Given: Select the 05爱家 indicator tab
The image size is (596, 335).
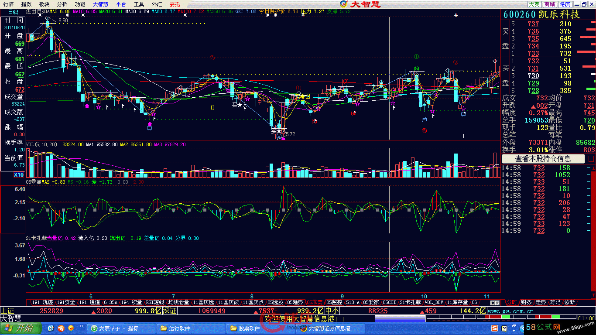Looking at the screenshot, I should pyautogui.click(x=371, y=302).
